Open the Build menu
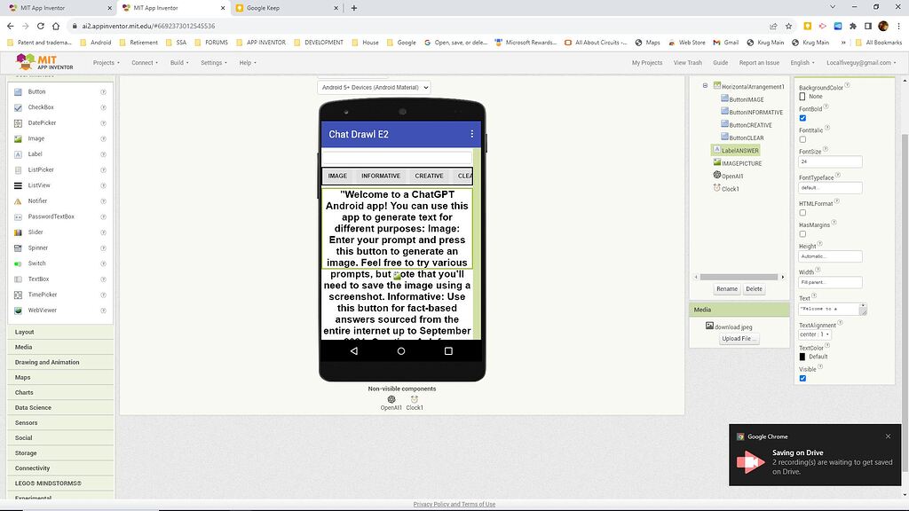 click(177, 62)
